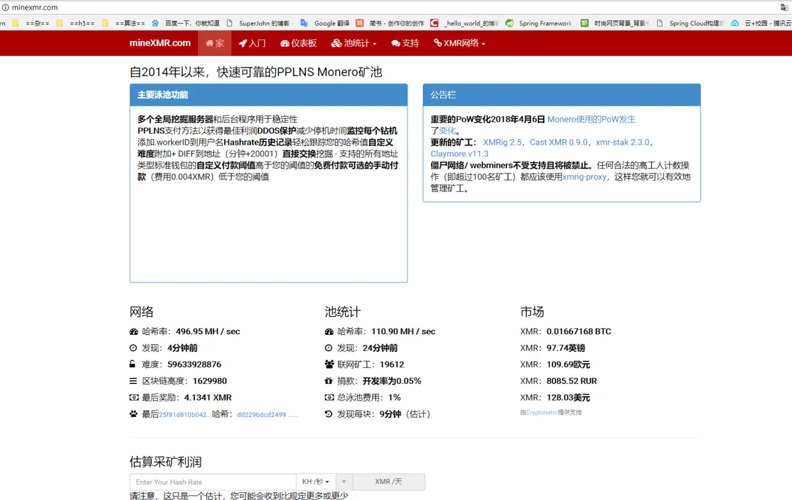Viewport: 792px width, 500px height.
Task: Open the 入门 getting started page
Action: pos(252,43)
